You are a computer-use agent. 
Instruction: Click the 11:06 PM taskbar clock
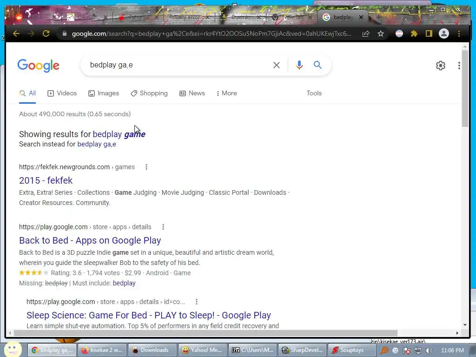452,350
